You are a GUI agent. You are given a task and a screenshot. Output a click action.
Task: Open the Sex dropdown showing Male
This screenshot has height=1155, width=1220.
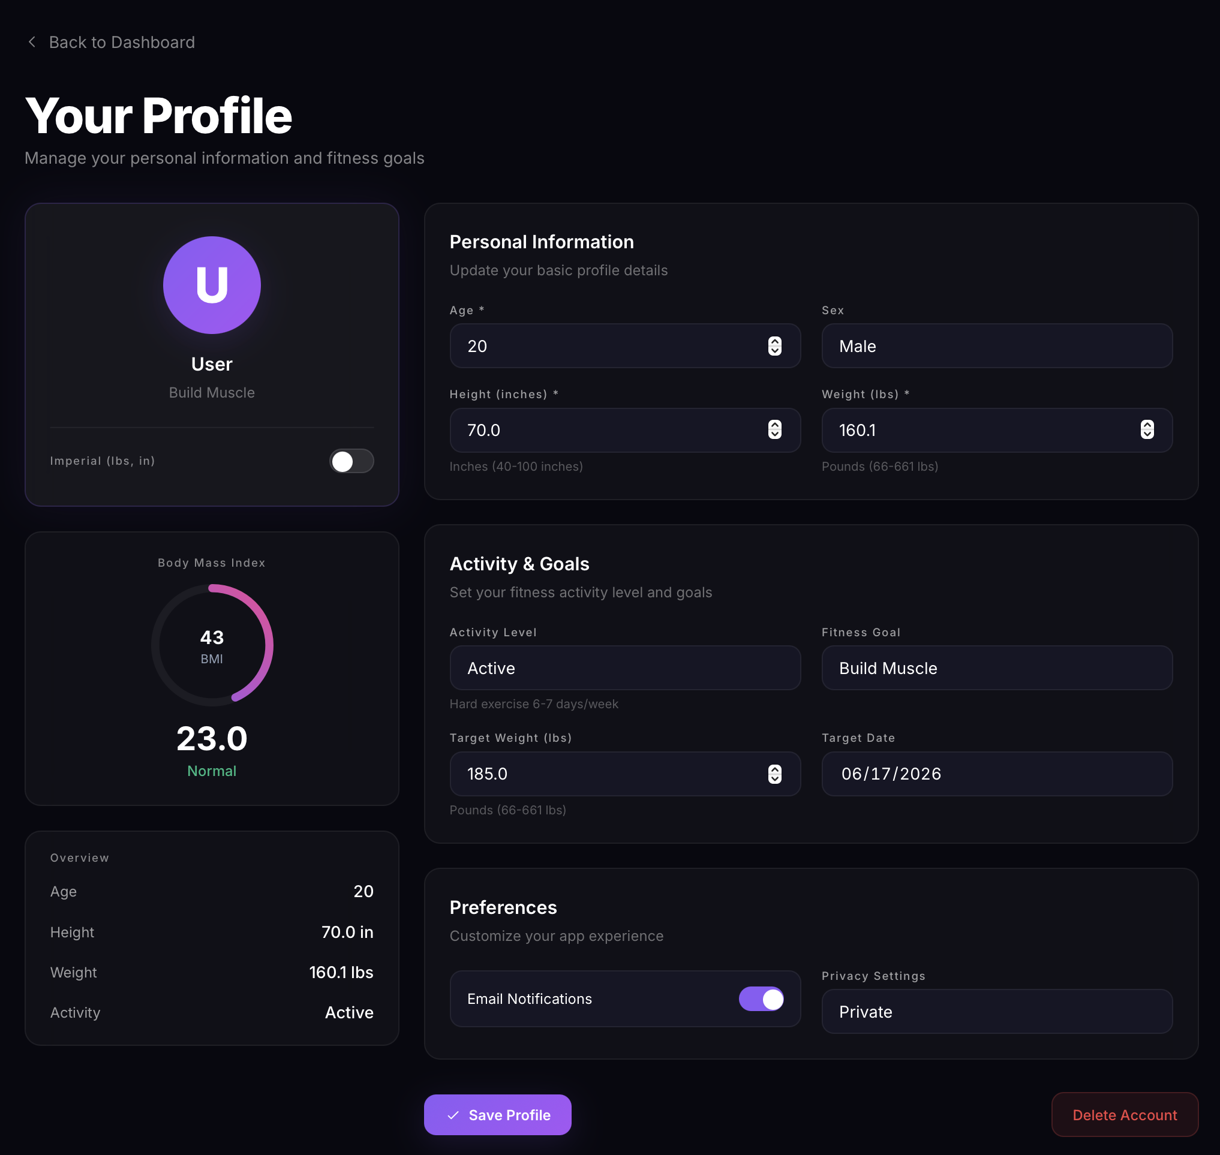996,346
